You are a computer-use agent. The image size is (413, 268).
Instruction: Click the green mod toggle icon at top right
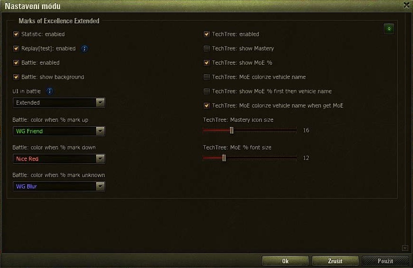tap(389, 29)
